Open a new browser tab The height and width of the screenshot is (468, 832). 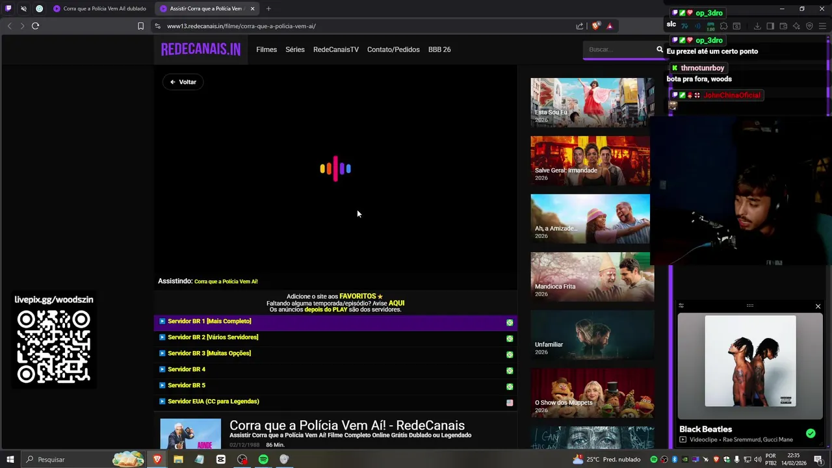[268, 8]
